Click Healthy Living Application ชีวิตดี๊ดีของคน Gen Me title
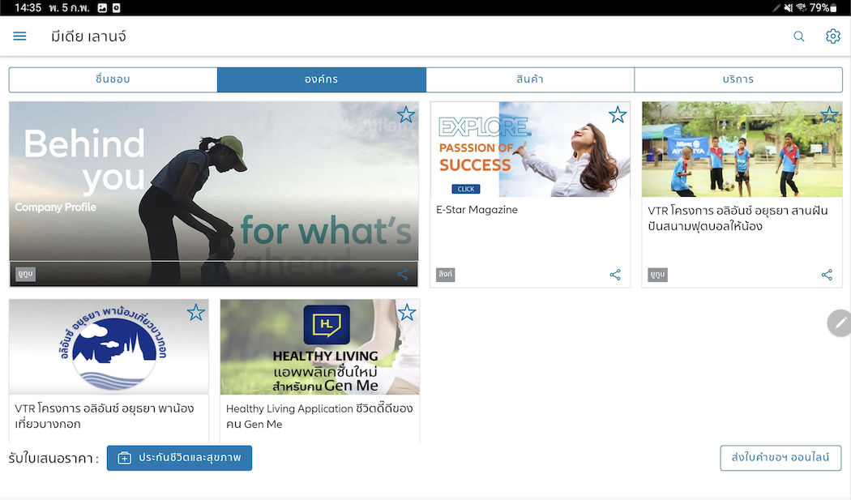Screen dimensions: 851x500 click(319, 416)
